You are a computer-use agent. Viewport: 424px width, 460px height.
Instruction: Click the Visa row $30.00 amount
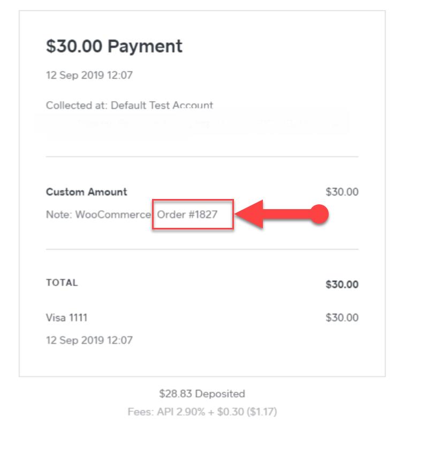click(x=342, y=318)
